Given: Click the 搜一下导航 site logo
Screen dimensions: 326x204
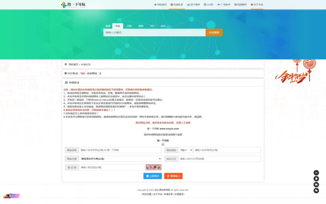Looking at the screenshot, I should [73, 5].
